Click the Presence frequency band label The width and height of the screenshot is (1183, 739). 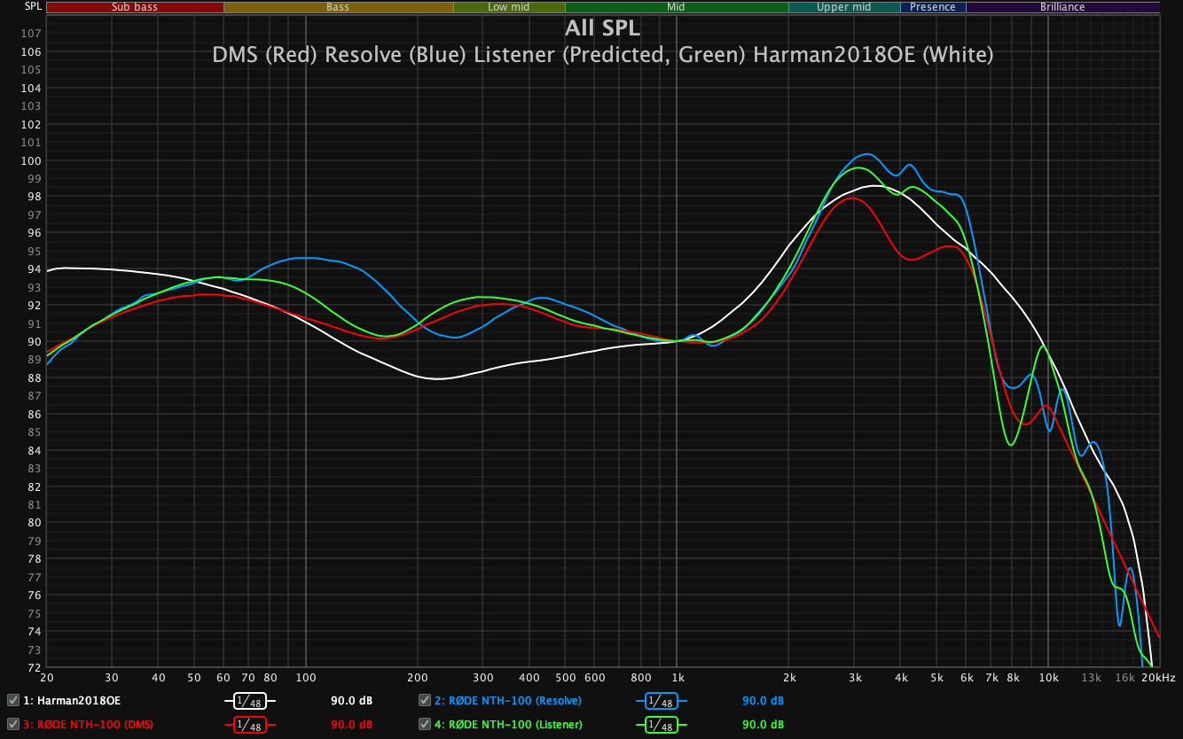(x=933, y=7)
